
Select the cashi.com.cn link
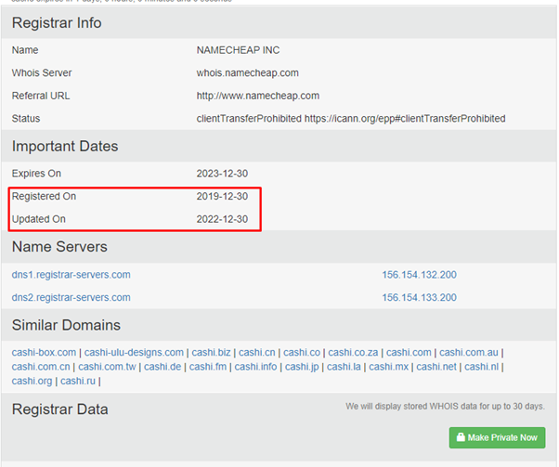click(x=41, y=367)
